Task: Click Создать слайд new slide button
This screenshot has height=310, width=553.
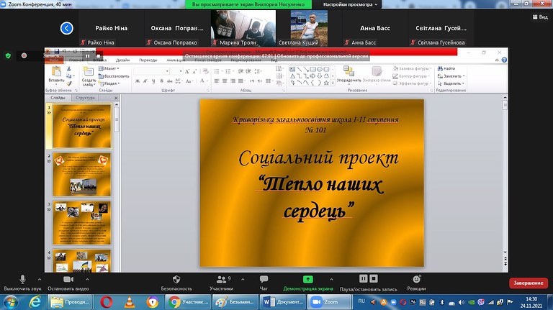Action: point(89,76)
